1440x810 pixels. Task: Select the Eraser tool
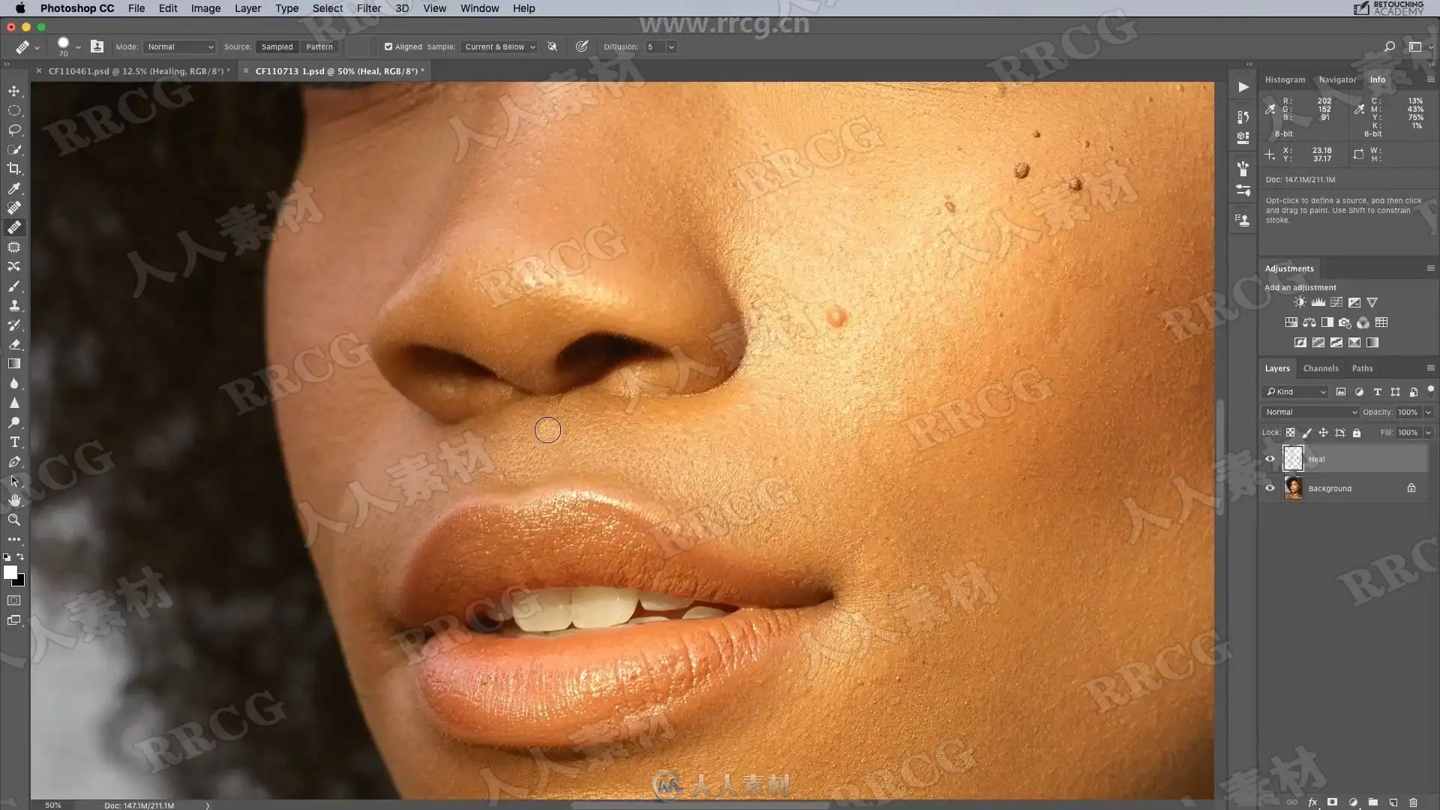click(14, 344)
